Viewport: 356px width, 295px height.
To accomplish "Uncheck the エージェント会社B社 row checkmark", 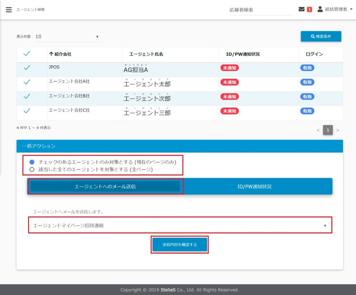I will 27,97.
